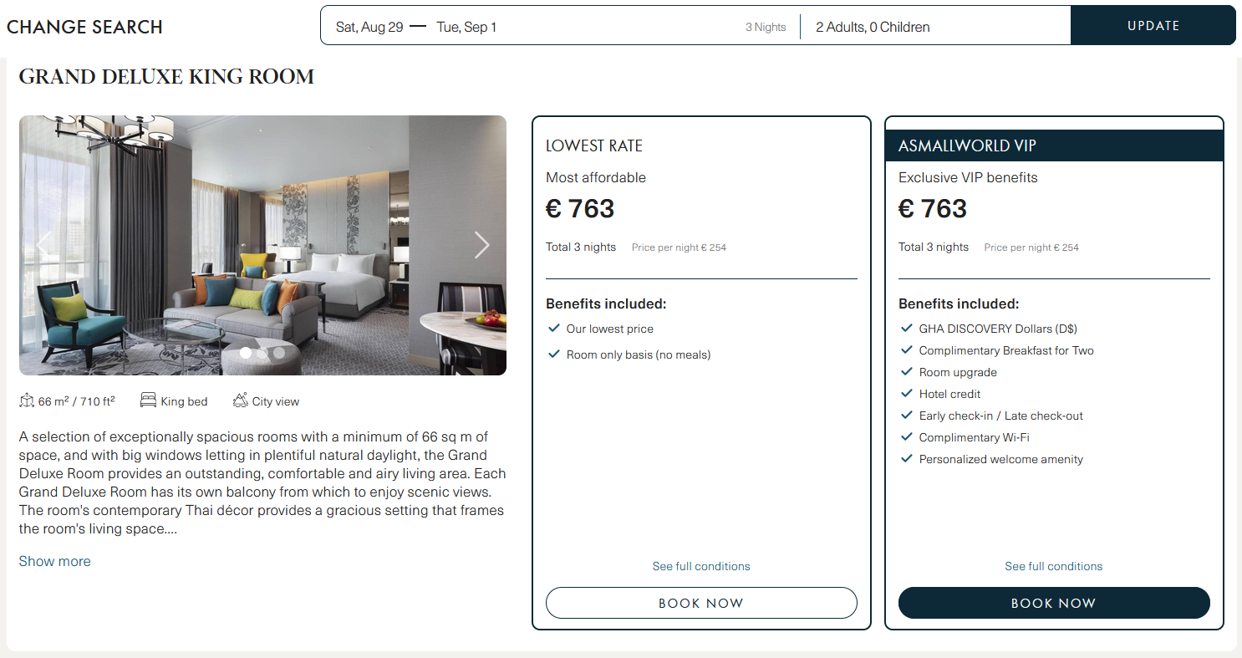This screenshot has height=658, width=1242.
Task: Click the checkmark beside Complimentary Breakfast for Two
Action: pos(907,349)
